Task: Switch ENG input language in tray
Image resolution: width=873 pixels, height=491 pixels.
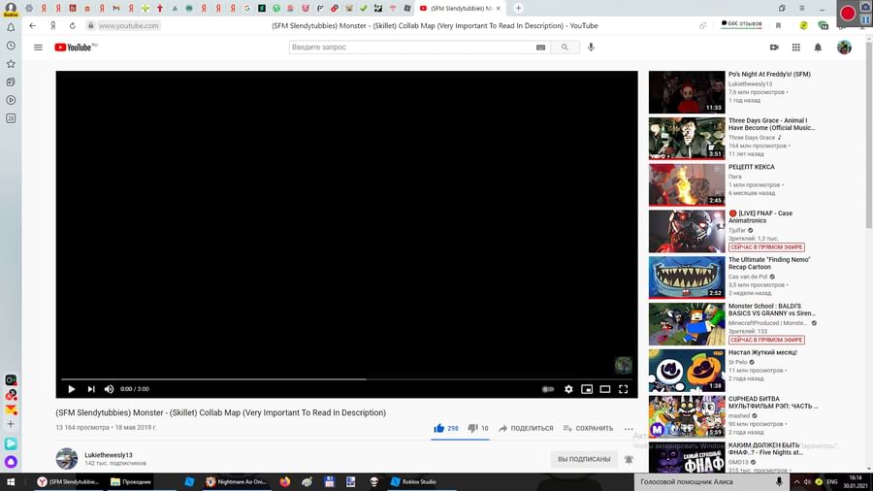Action: 832,482
